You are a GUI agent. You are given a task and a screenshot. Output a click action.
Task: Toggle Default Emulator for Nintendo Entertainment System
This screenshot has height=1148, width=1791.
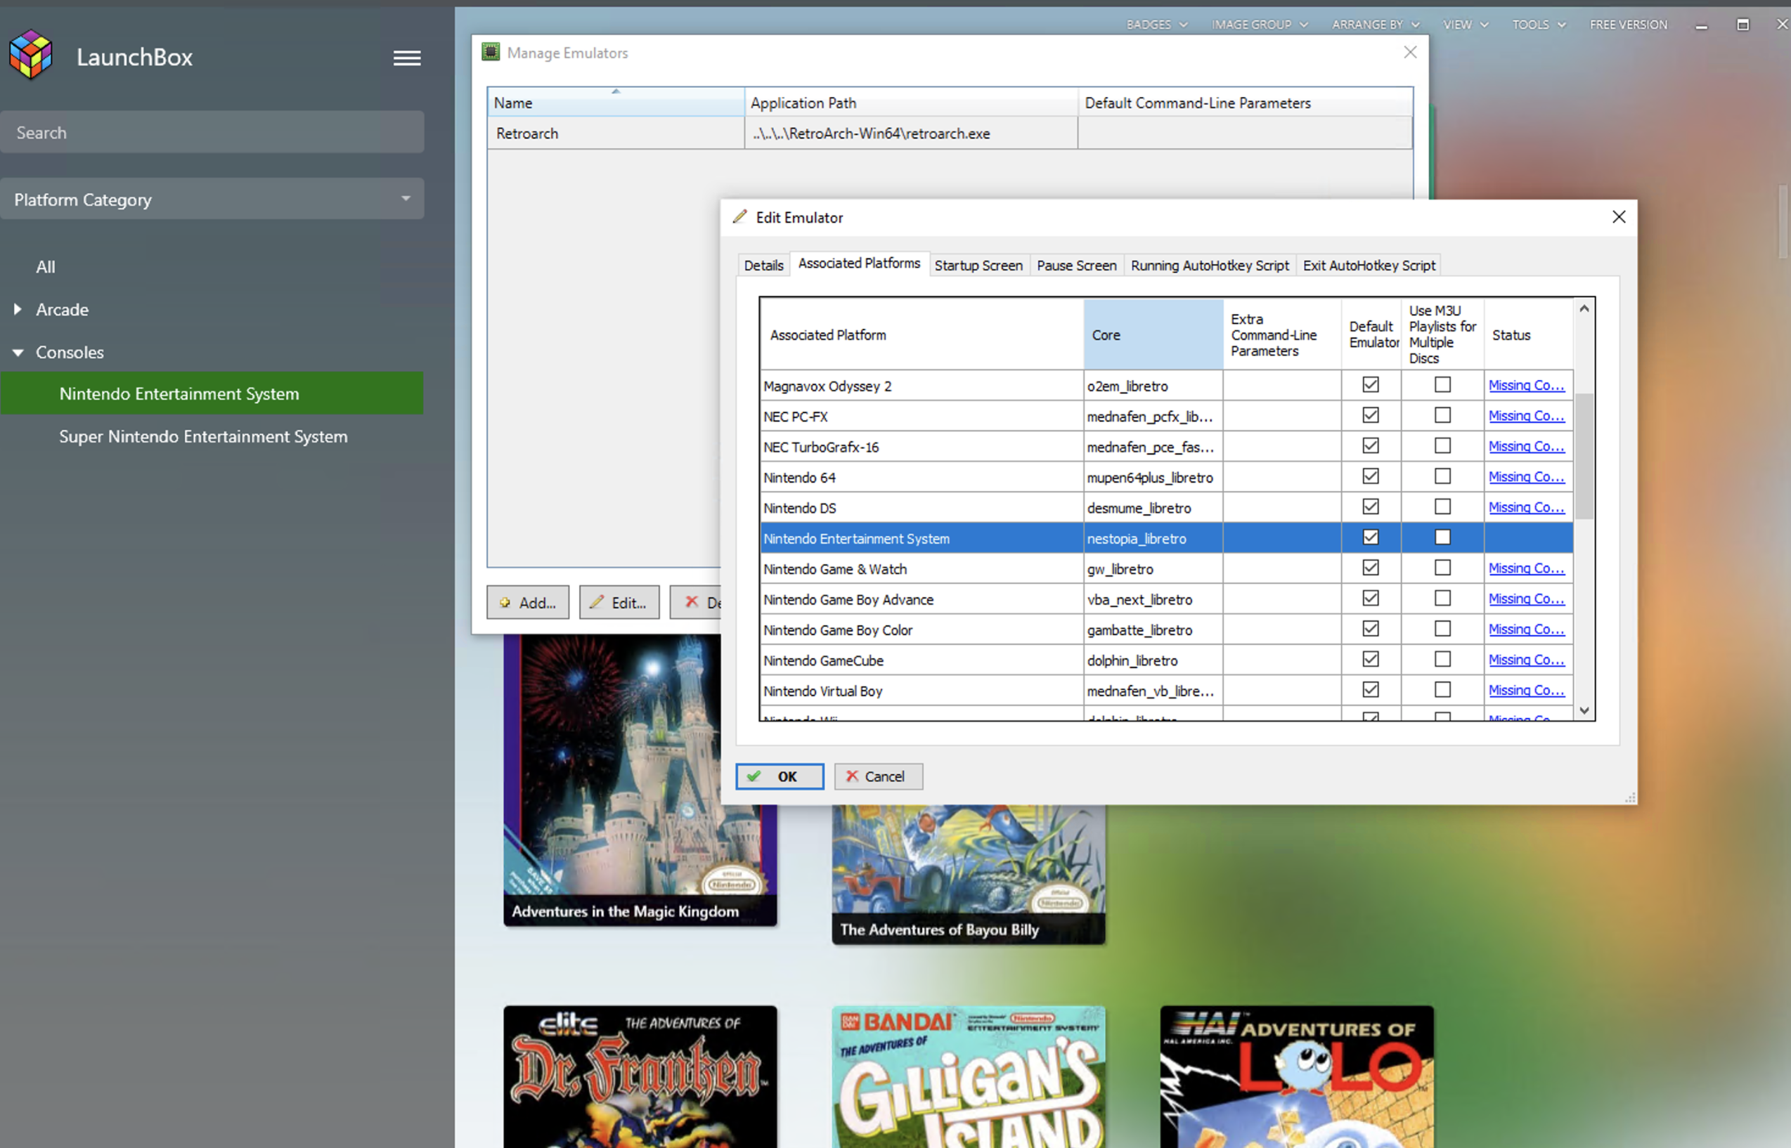(x=1371, y=537)
